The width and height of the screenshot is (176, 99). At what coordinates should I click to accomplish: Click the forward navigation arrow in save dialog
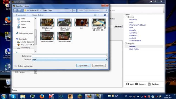coord(20,10)
